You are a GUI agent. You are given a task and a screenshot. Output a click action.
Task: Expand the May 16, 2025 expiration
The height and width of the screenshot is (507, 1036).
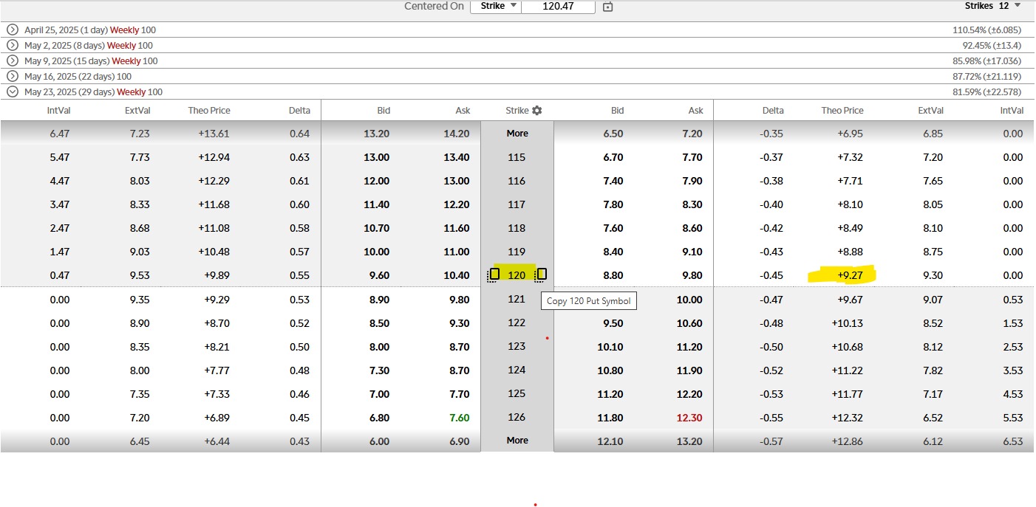click(12, 77)
